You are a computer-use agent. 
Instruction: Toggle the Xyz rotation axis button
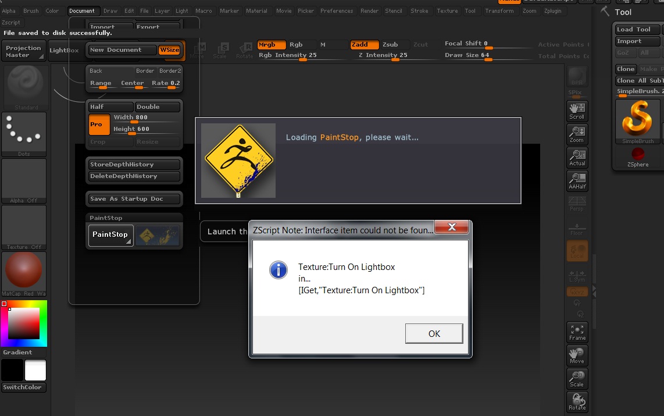(577, 292)
